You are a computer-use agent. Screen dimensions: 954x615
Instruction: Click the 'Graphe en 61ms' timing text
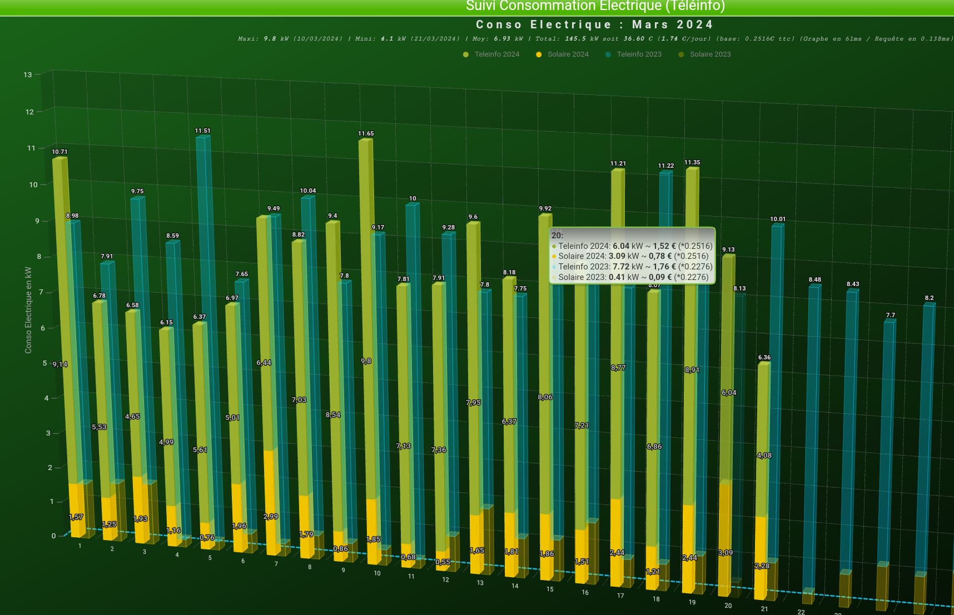832,39
